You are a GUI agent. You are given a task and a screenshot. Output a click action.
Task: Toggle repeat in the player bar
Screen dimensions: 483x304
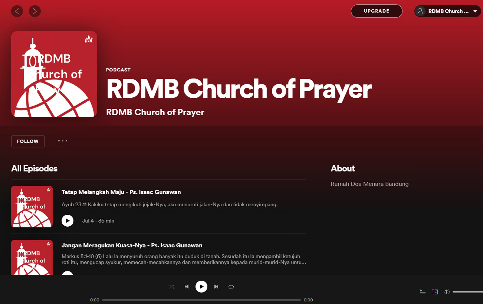[231, 287]
